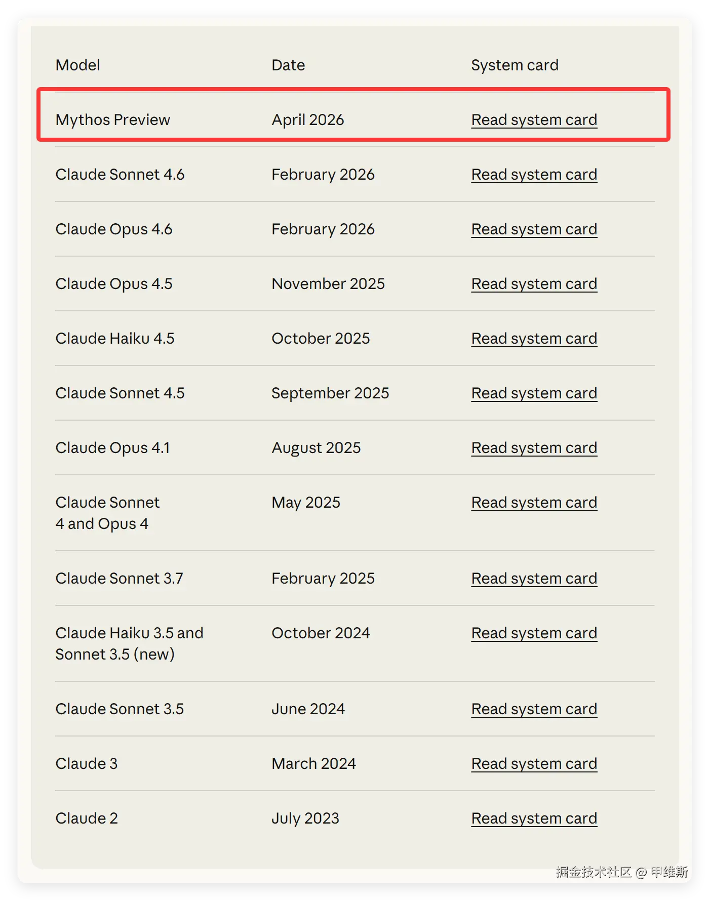
Task: Select the Mythos Preview model name
Action: tap(112, 120)
